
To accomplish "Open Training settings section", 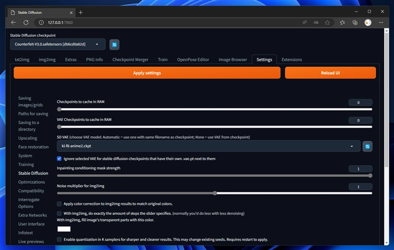I will coord(26,164).
